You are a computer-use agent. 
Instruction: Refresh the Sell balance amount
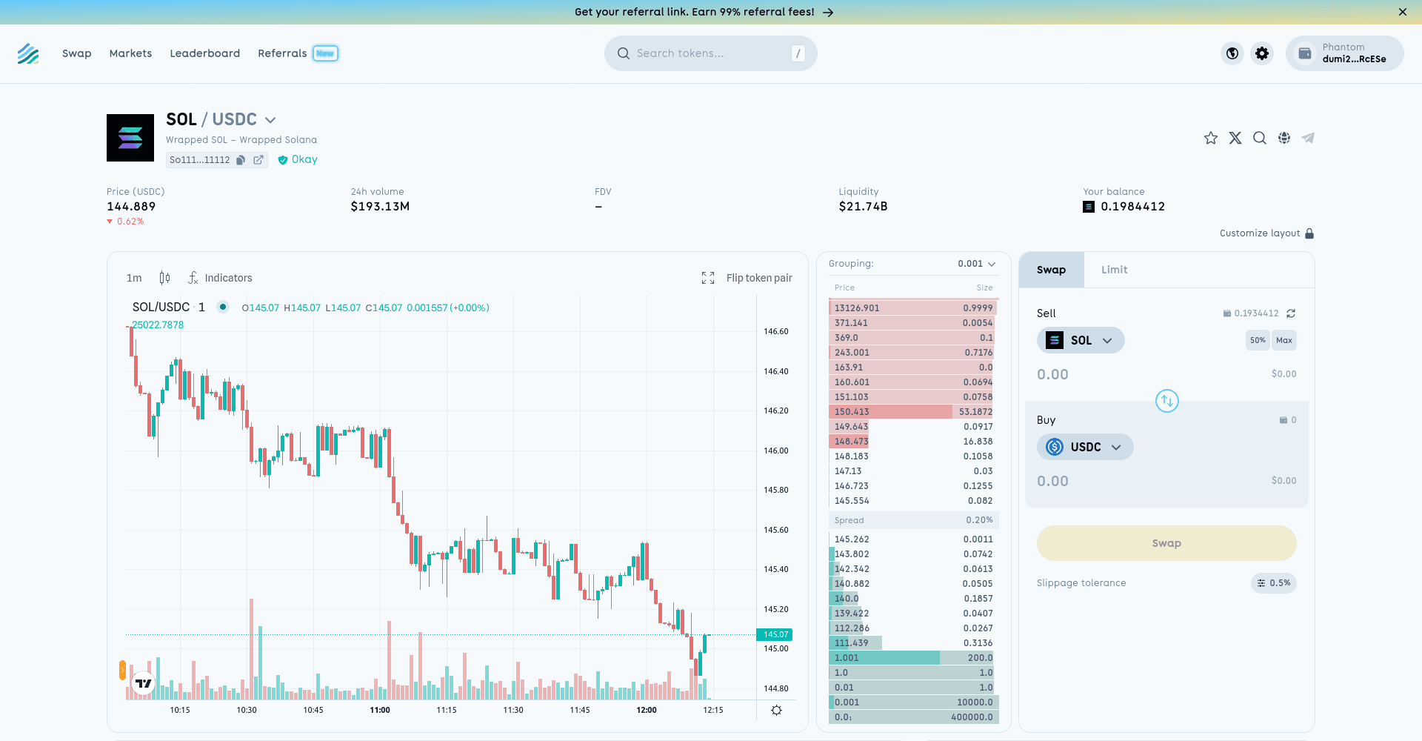[x=1291, y=313]
